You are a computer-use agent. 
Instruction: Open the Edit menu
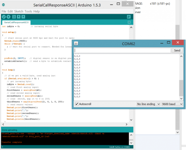click(10, 11)
